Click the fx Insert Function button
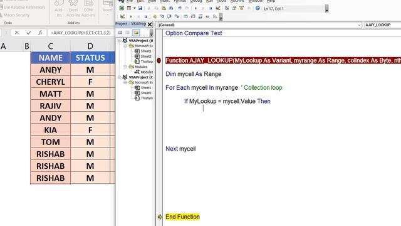401x226 pixels. [40, 33]
